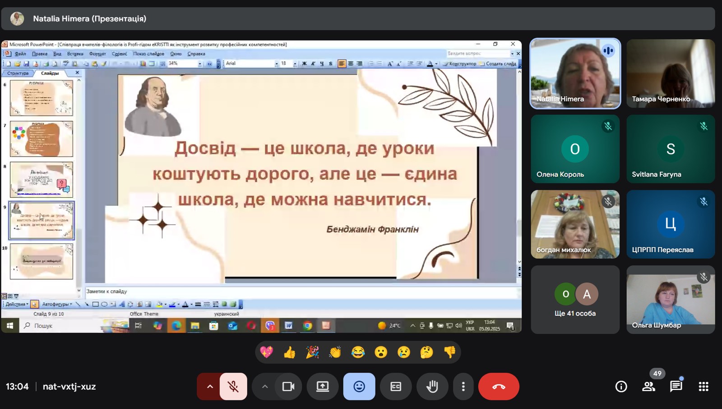Screen dimensions: 722x409
Task: Open Meet more options three-dot menu
Action: [x=463, y=386]
